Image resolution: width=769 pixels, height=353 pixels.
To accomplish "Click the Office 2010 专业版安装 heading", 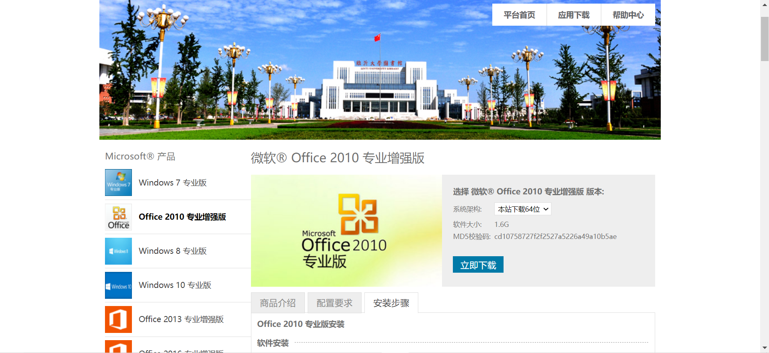I will [301, 324].
